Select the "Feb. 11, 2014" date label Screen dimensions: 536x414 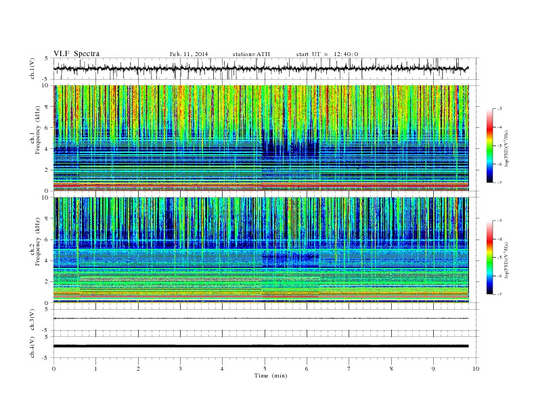(x=189, y=54)
